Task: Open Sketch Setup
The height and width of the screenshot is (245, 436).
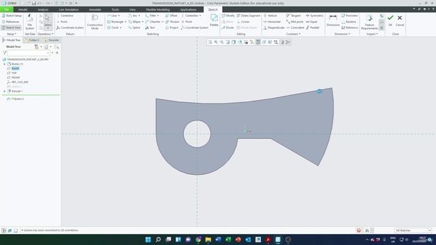Action: click(x=12, y=16)
